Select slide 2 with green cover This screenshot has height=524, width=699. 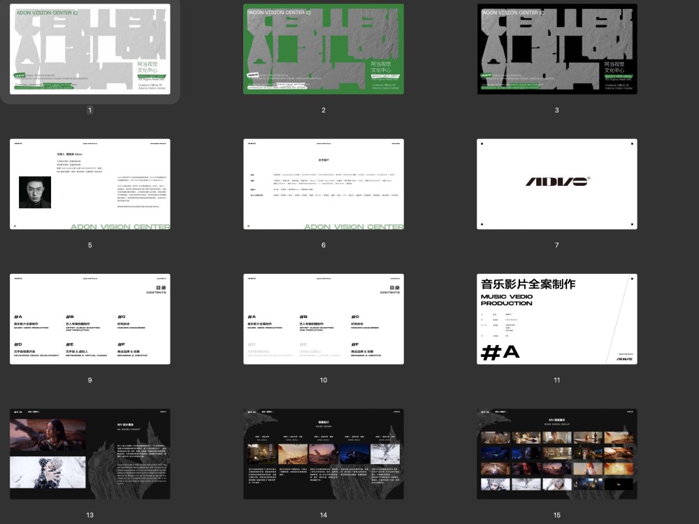(x=324, y=49)
